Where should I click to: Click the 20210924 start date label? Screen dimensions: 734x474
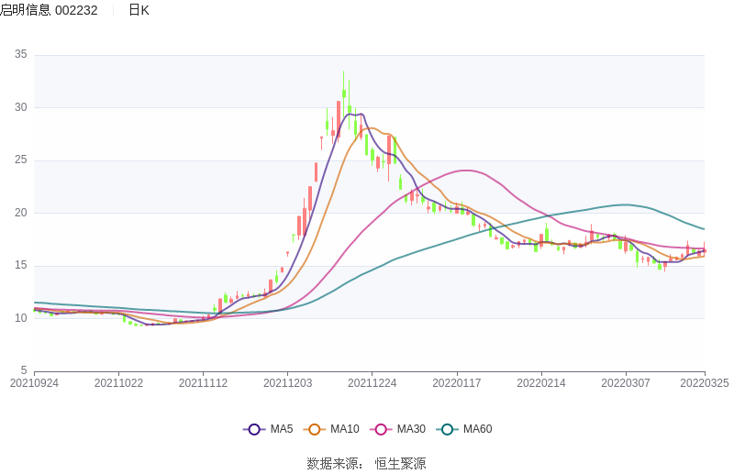(34, 383)
